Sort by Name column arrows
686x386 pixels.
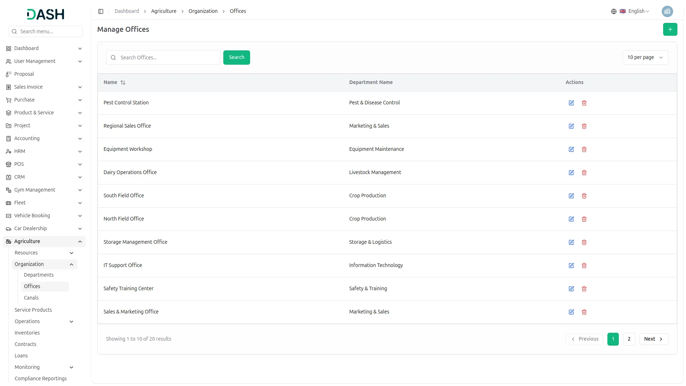point(123,83)
